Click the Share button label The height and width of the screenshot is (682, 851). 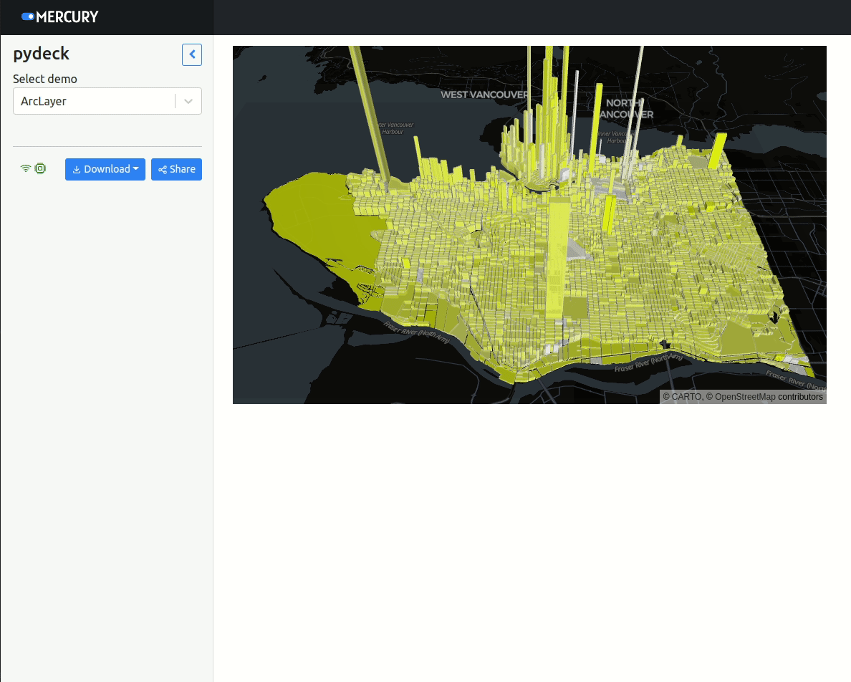coord(182,169)
